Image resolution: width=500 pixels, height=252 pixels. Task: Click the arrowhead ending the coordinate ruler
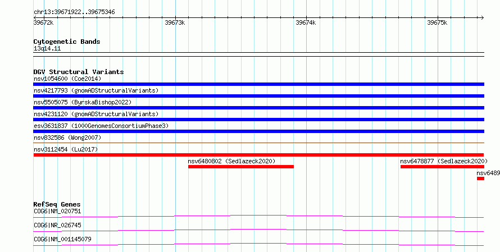(483, 18)
